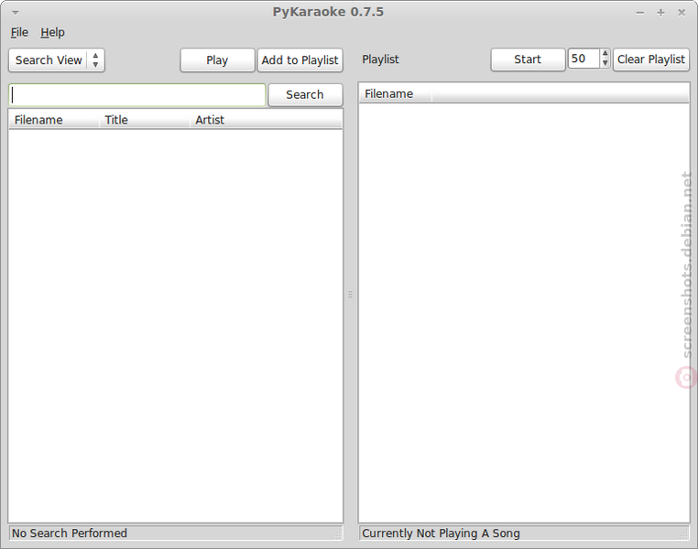Sort results by Filename column
This screenshot has height=549, width=698.
coord(54,120)
